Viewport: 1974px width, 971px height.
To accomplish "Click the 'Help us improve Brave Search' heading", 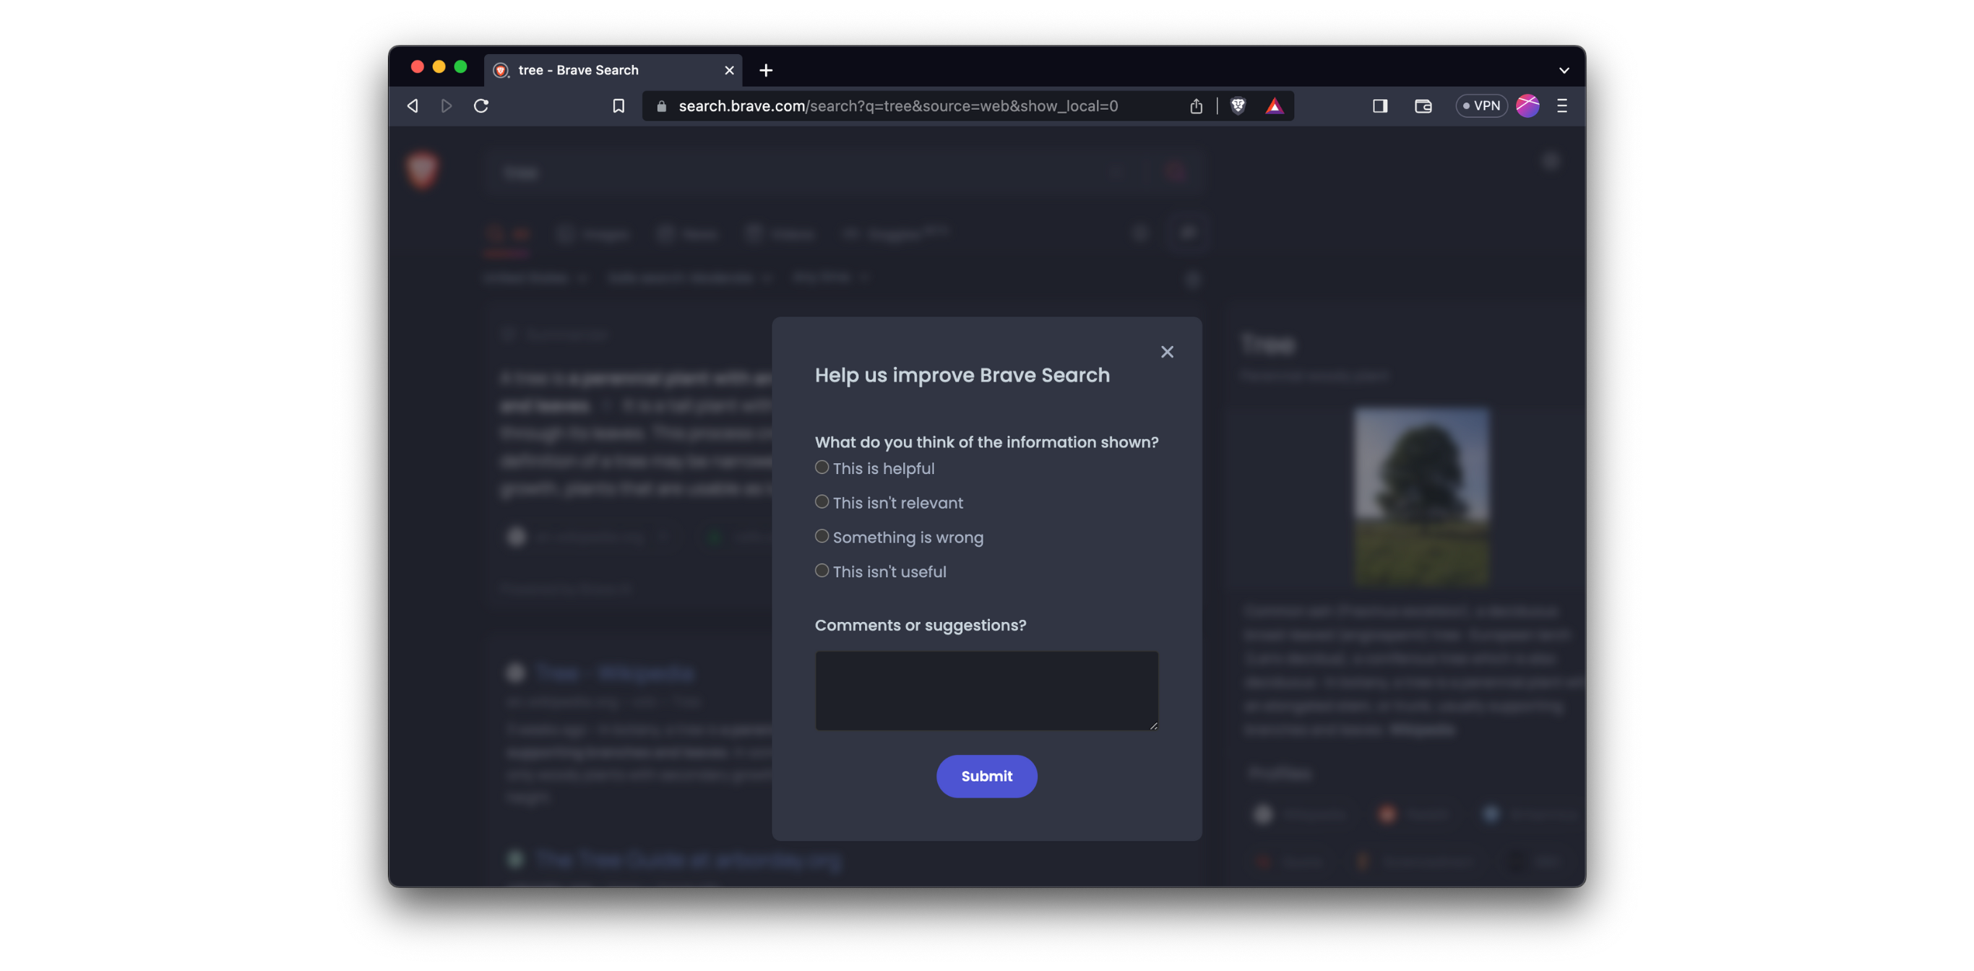I will [962, 376].
